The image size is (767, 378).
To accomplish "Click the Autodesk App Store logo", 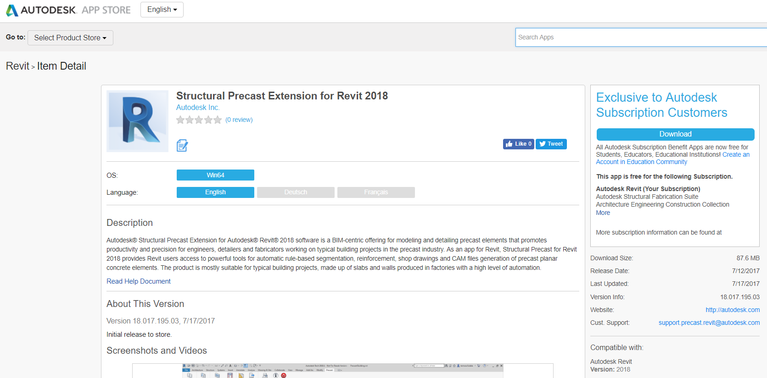I will click(68, 10).
